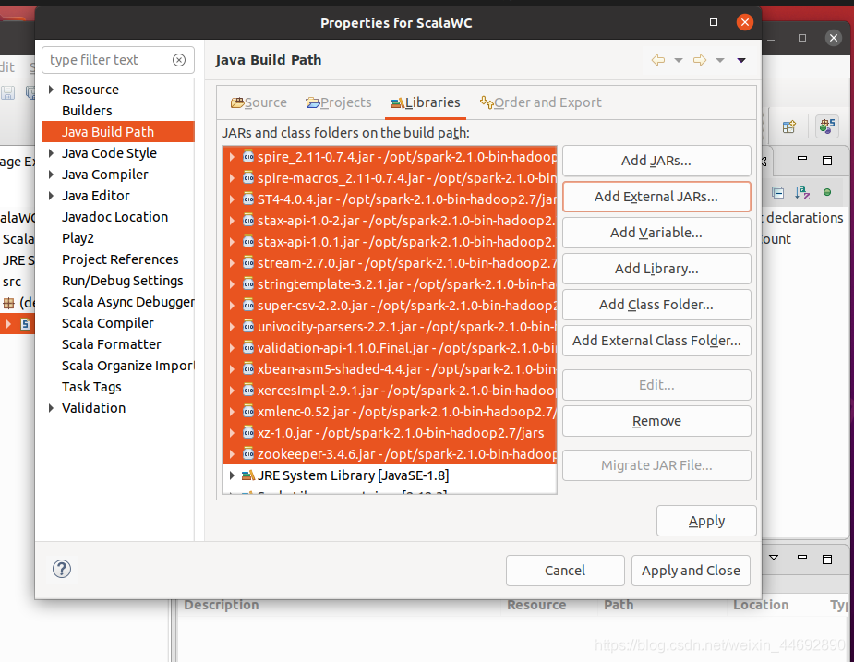
Task: Expand the JRE System Library entry
Action: [232, 475]
